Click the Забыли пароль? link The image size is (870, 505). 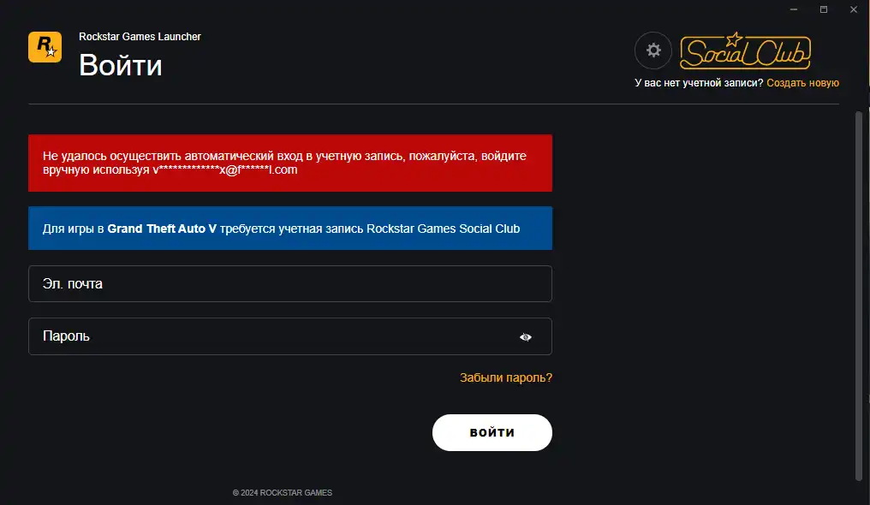click(506, 377)
